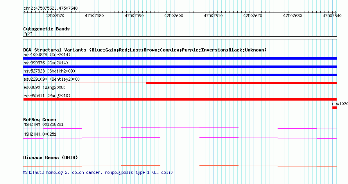Image resolution: width=348 pixels, height=184 pixels.
Task: Click ruler position 47507620
Action: pyautogui.click(x=253, y=16)
